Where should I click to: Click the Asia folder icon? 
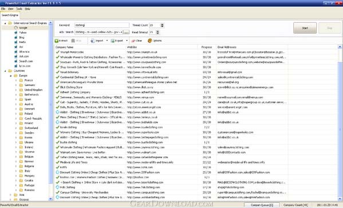[x=15, y=195]
